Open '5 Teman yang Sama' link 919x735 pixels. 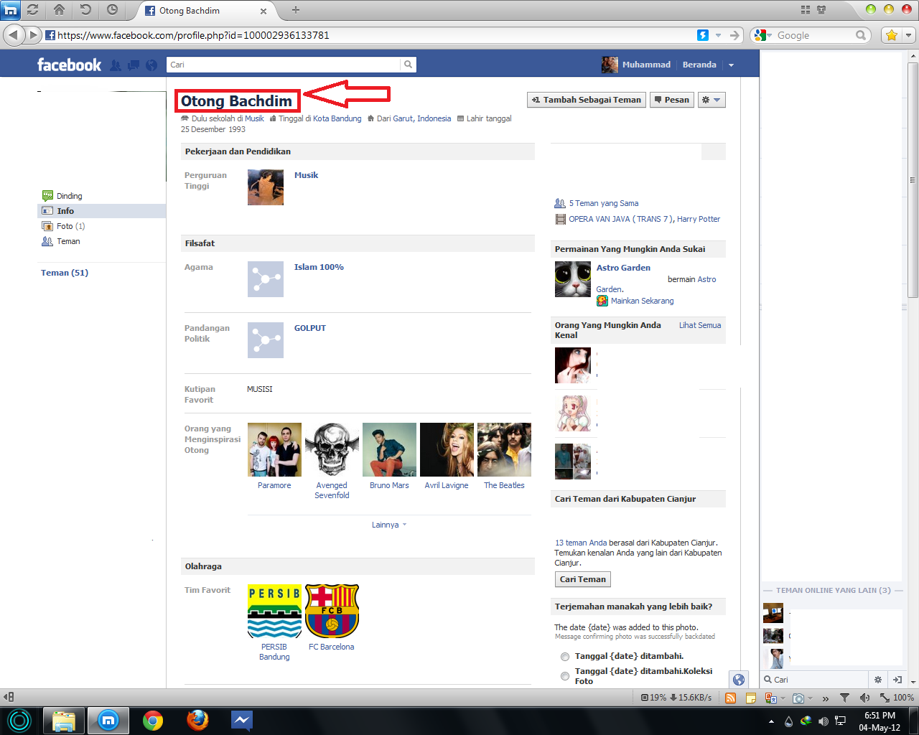coord(603,203)
